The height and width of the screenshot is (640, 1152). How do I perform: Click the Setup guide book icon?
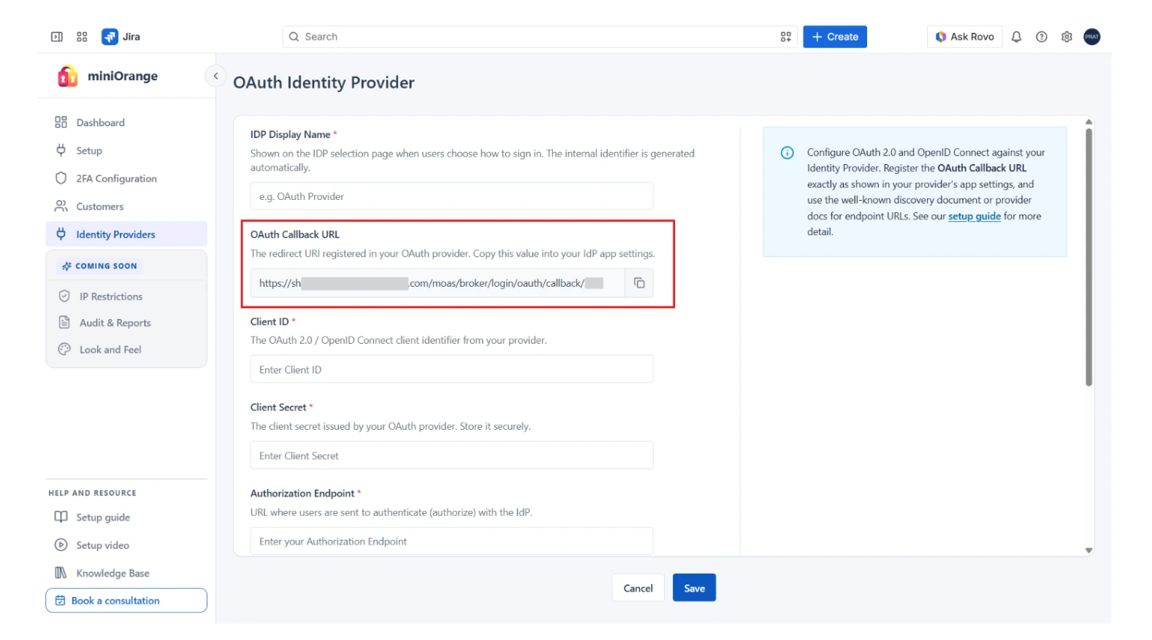pyautogui.click(x=61, y=517)
